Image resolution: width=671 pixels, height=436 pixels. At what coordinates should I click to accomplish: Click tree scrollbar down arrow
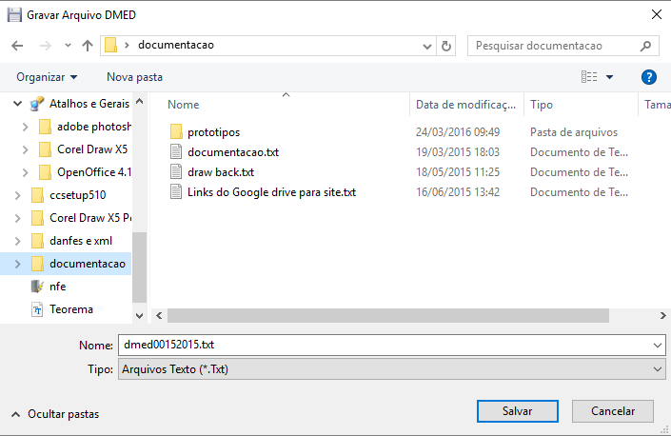click(139, 316)
